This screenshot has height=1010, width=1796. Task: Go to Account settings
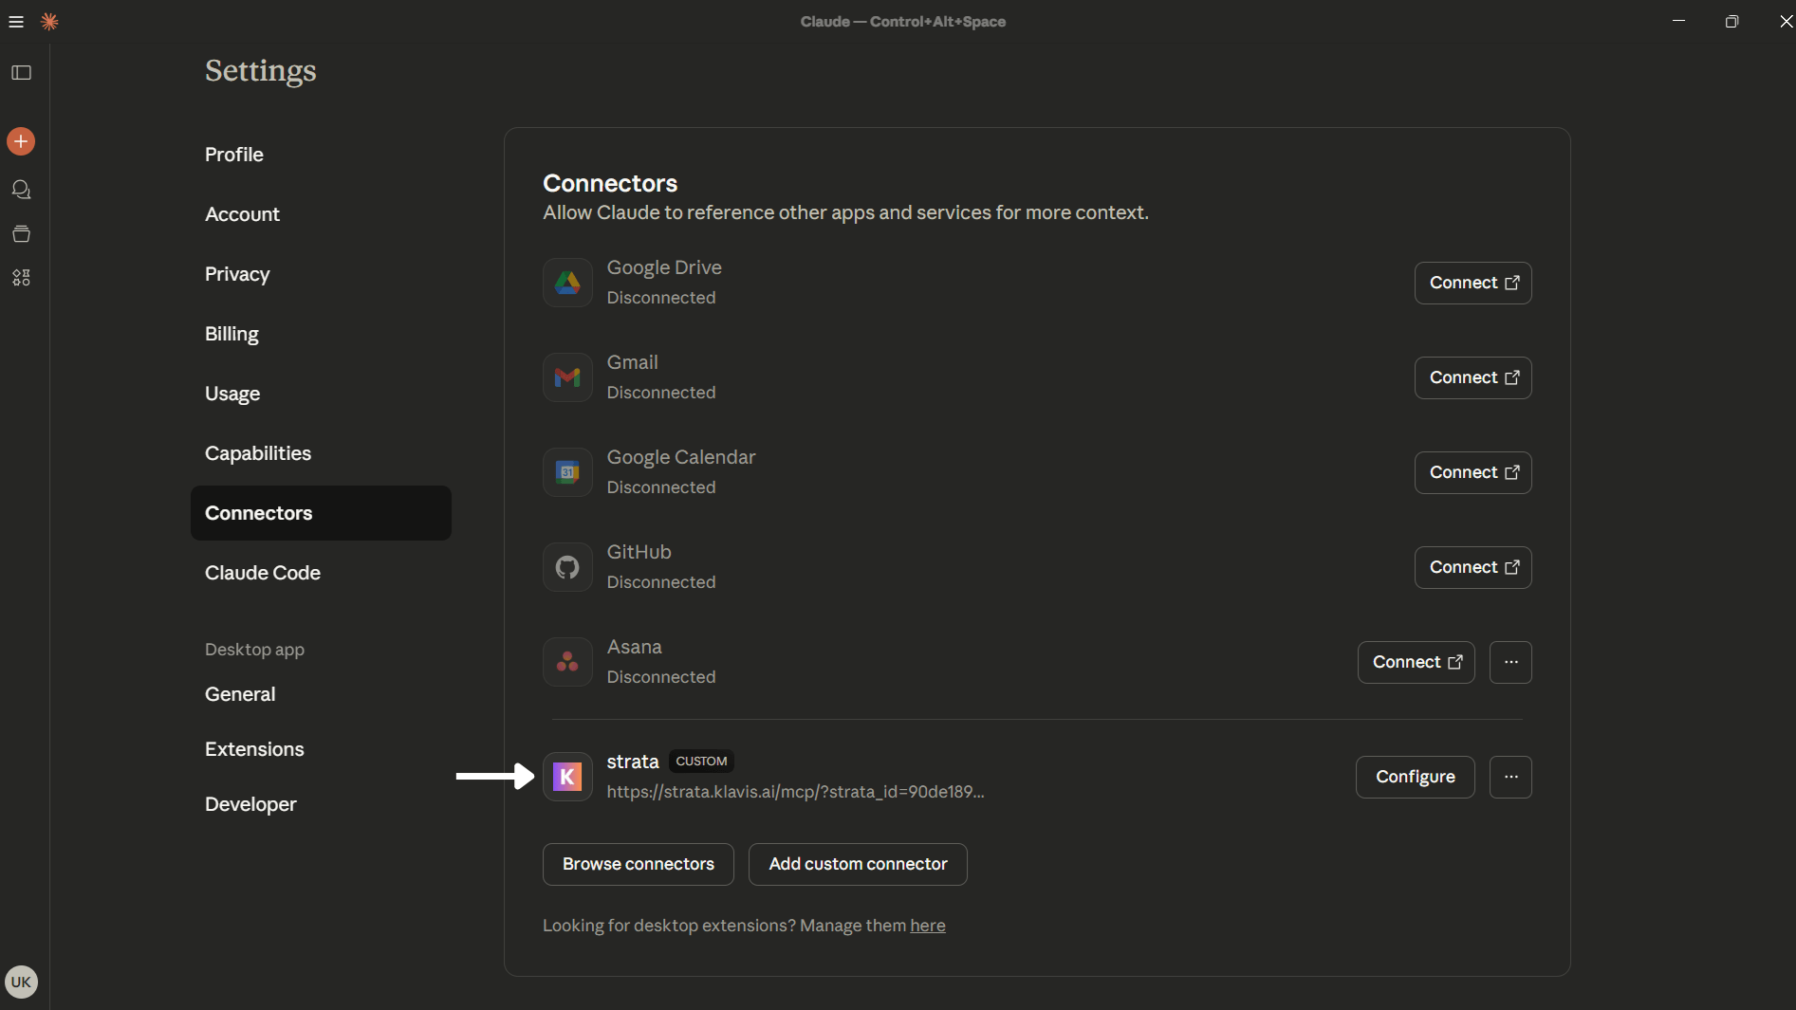tap(243, 214)
